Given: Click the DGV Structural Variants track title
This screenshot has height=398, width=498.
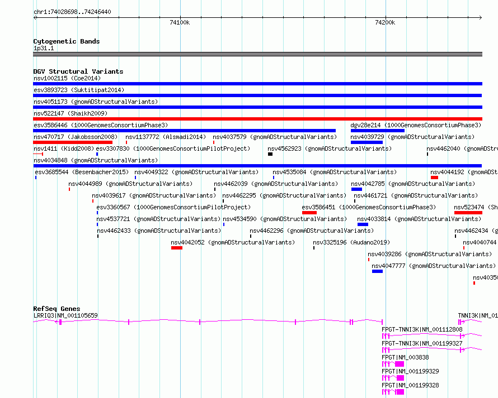Looking at the screenshot, I should click(78, 71).
